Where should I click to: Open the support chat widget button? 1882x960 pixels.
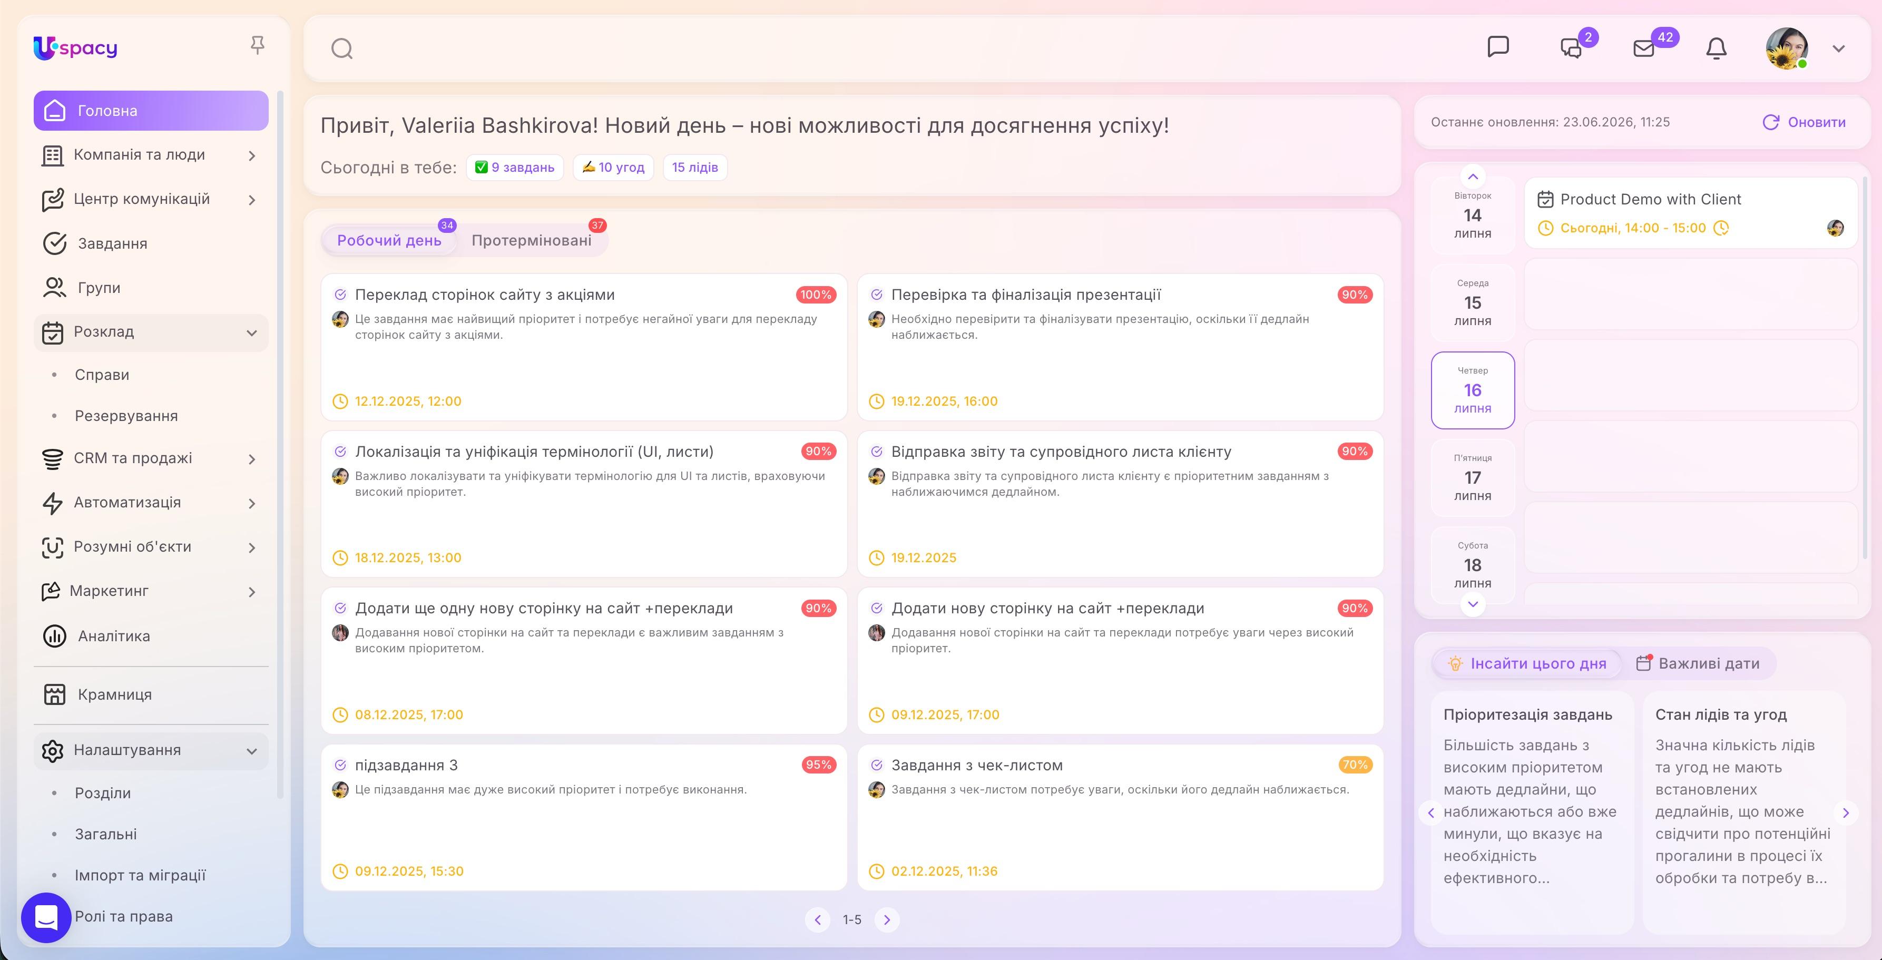[46, 917]
